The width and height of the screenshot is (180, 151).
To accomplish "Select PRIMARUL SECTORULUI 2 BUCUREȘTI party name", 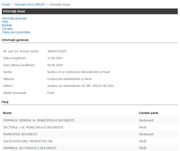I will (x=30, y=148).
